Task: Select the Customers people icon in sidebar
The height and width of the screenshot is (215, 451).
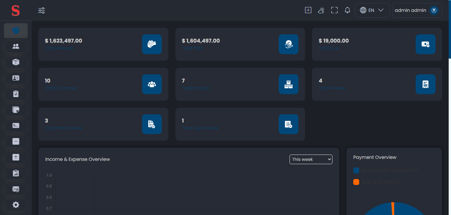Action: click(16, 46)
